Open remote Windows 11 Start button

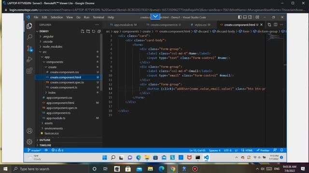[105, 158]
